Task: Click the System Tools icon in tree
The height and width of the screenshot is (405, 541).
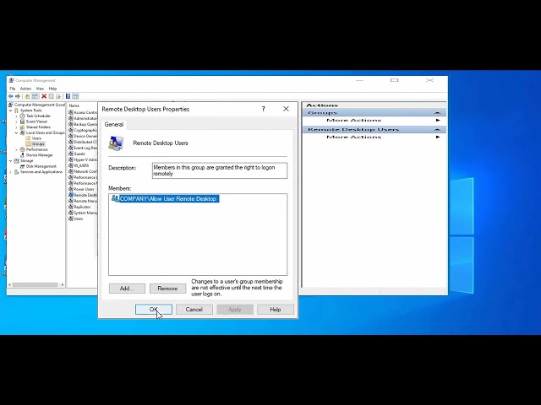Action: point(17,111)
